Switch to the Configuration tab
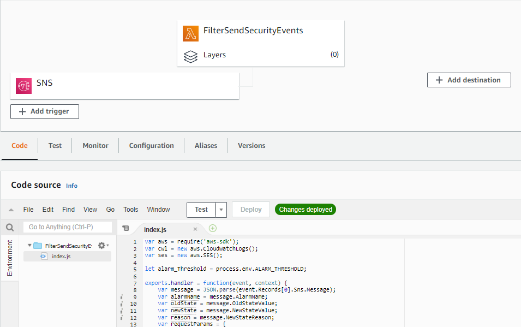 click(x=152, y=145)
